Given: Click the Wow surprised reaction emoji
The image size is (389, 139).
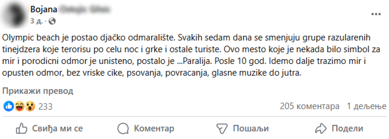Looking at the screenshot, I should coord(30,106).
